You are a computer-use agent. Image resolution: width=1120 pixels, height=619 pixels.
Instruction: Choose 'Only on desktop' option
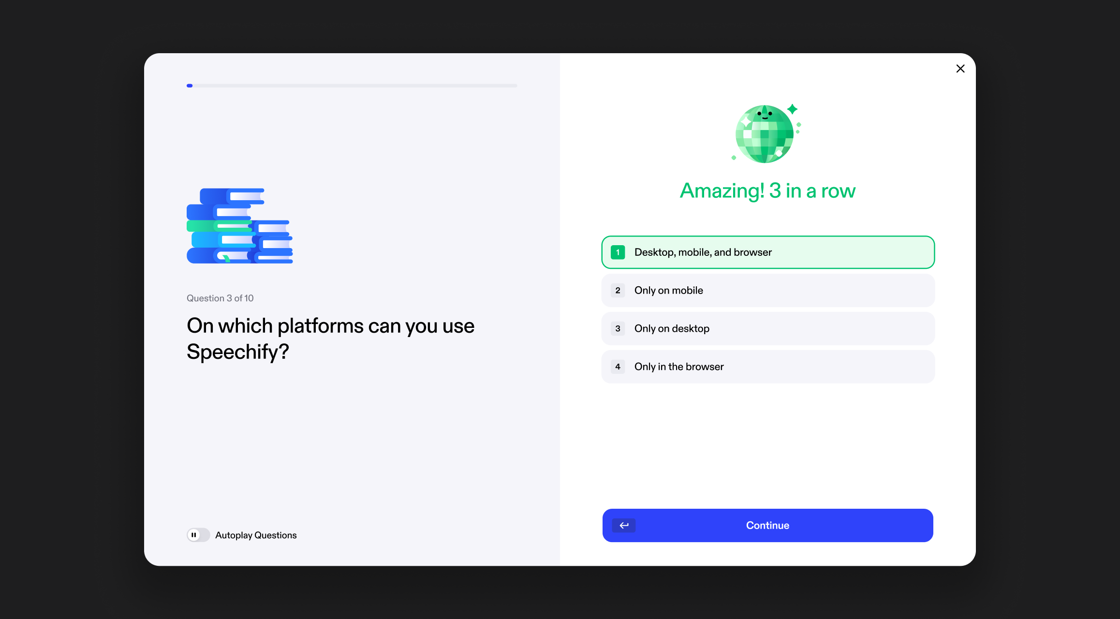coord(768,329)
